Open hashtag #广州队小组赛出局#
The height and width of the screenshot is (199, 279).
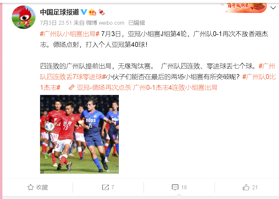tap(70, 34)
